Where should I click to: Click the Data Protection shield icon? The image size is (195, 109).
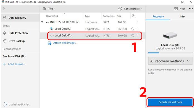5,33
